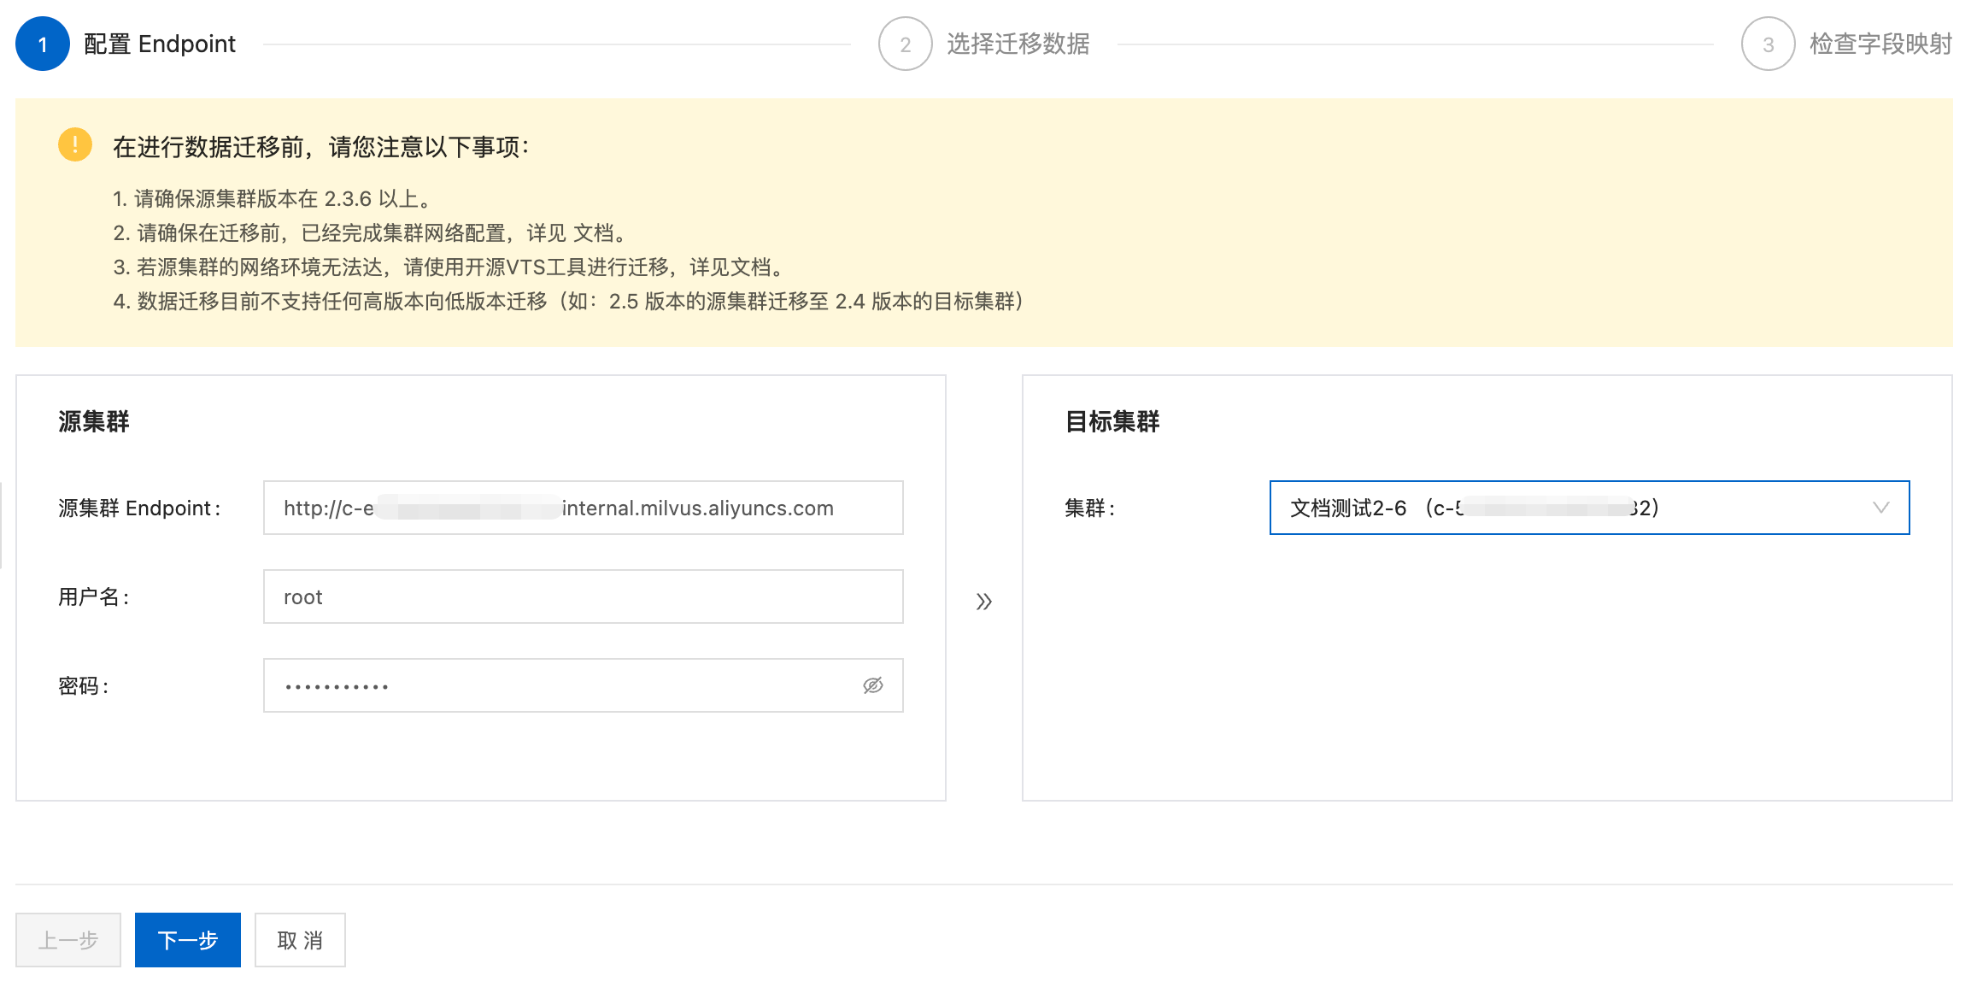Screen dimensions: 1977x993
Task: Open the 文档 link in VTS notice item 3
Action: tap(751, 267)
